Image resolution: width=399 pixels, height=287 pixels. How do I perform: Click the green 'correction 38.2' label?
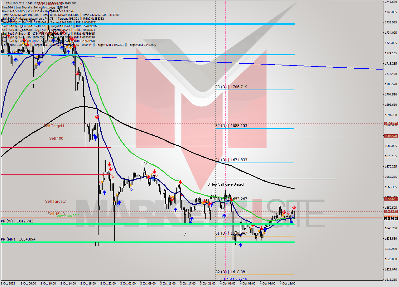click(x=68, y=216)
